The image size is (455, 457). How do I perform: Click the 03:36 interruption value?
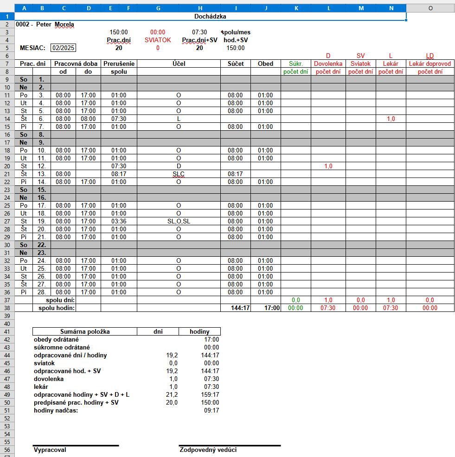click(119, 221)
